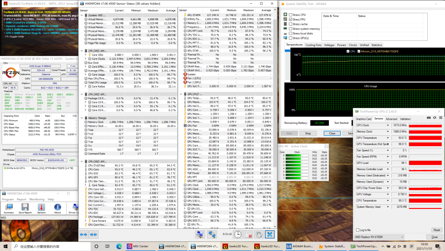Click the Save Report floppy icon
445x251 pixels.
[25, 208]
